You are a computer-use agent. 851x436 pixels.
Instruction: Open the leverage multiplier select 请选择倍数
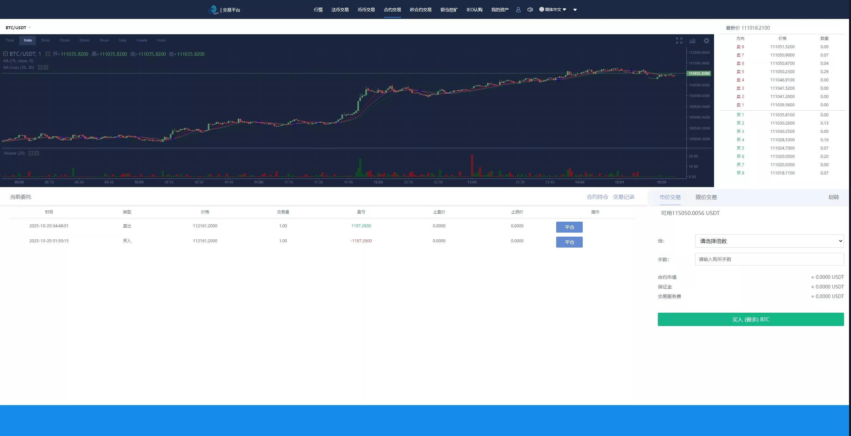769,241
